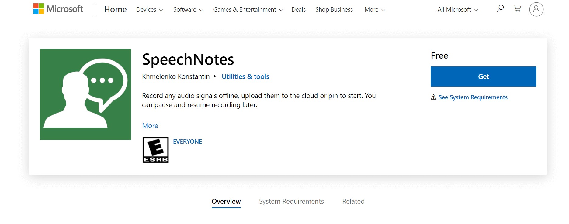Expand the Devices dropdown menu

coord(150,10)
